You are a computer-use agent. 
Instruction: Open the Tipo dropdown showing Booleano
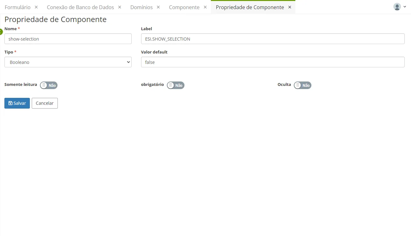tap(68, 62)
